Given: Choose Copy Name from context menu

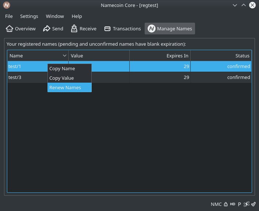Looking at the screenshot, I should (x=69, y=69).
